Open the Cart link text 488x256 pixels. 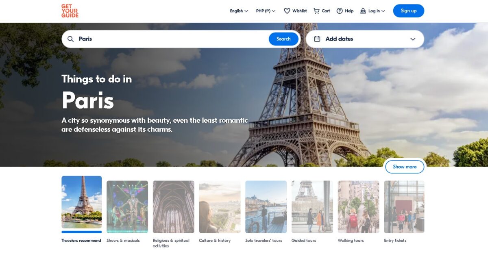point(326,11)
